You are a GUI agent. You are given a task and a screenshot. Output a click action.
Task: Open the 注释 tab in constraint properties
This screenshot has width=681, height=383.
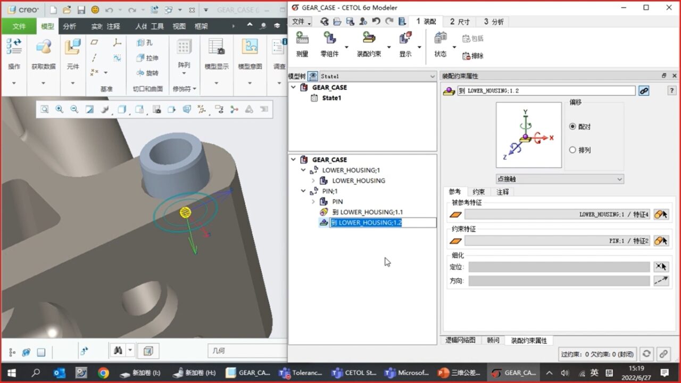(x=503, y=192)
